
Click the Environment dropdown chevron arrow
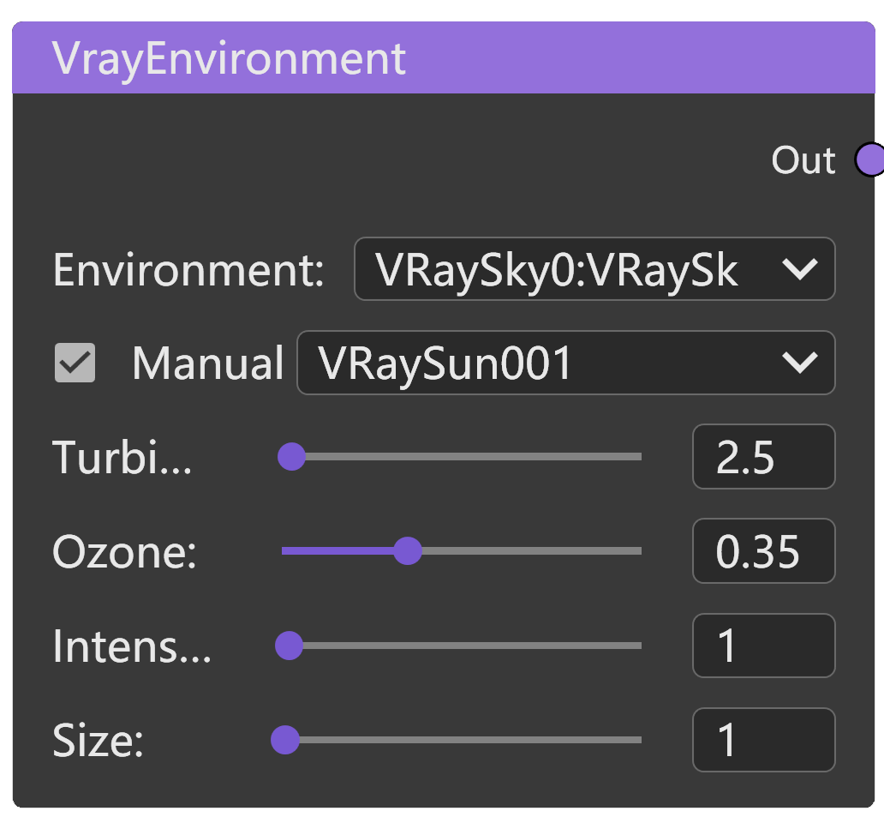tap(800, 269)
